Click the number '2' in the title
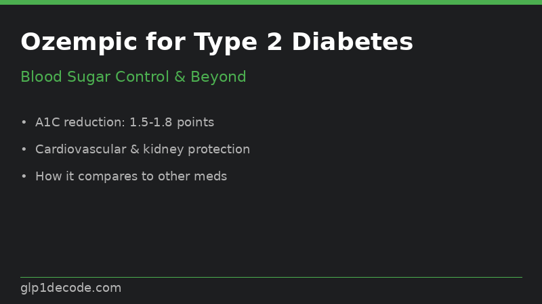 click(x=274, y=42)
